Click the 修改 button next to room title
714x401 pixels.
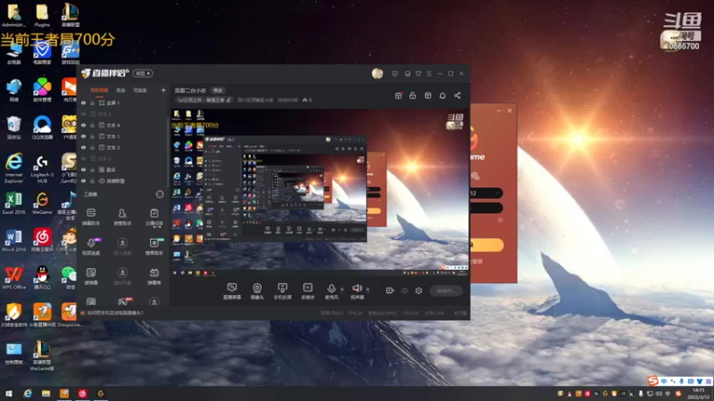click(x=218, y=91)
